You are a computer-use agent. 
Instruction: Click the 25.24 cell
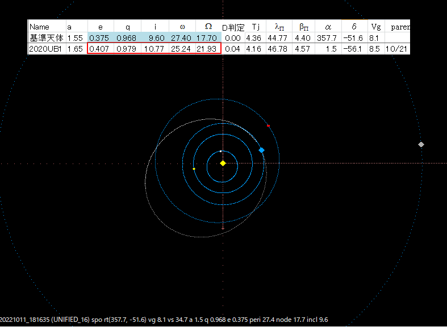[182, 49]
